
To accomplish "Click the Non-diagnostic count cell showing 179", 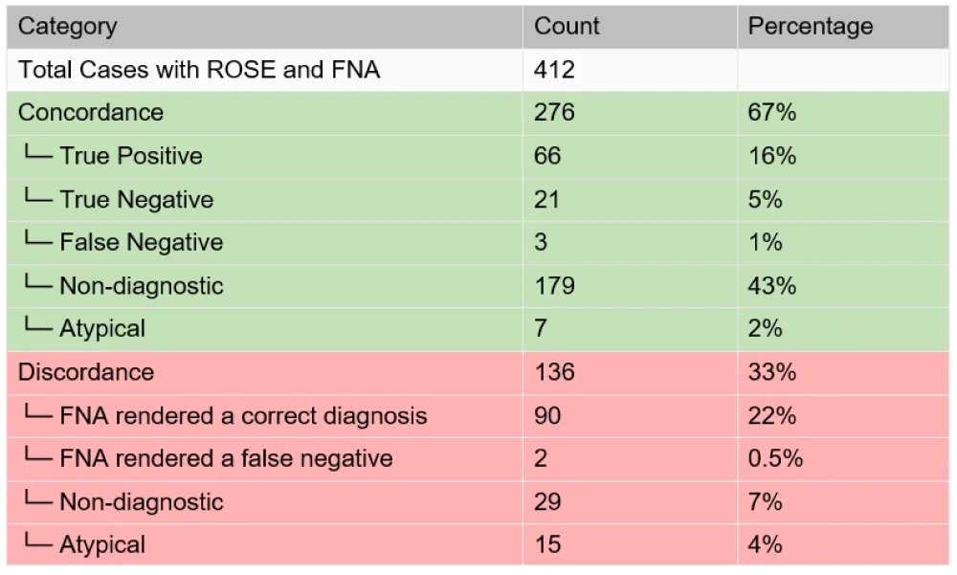I will tap(554, 285).
